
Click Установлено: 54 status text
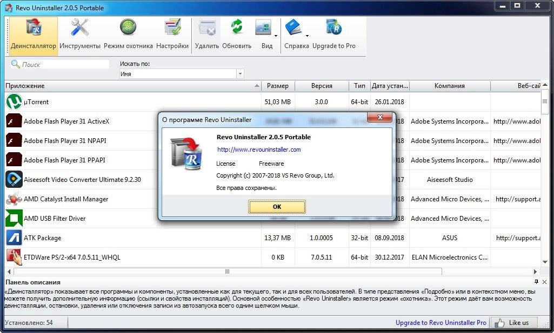pyautogui.click(x=29, y=322)
